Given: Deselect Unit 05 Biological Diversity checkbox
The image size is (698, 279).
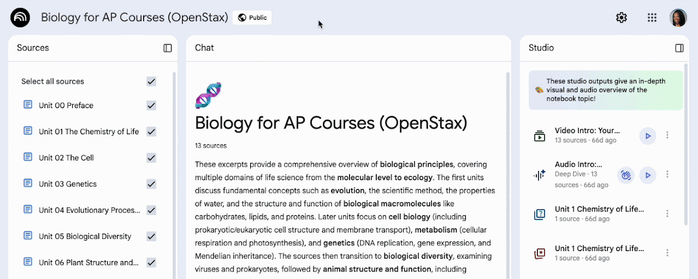Looking at the screenshot, I should 151,236.
